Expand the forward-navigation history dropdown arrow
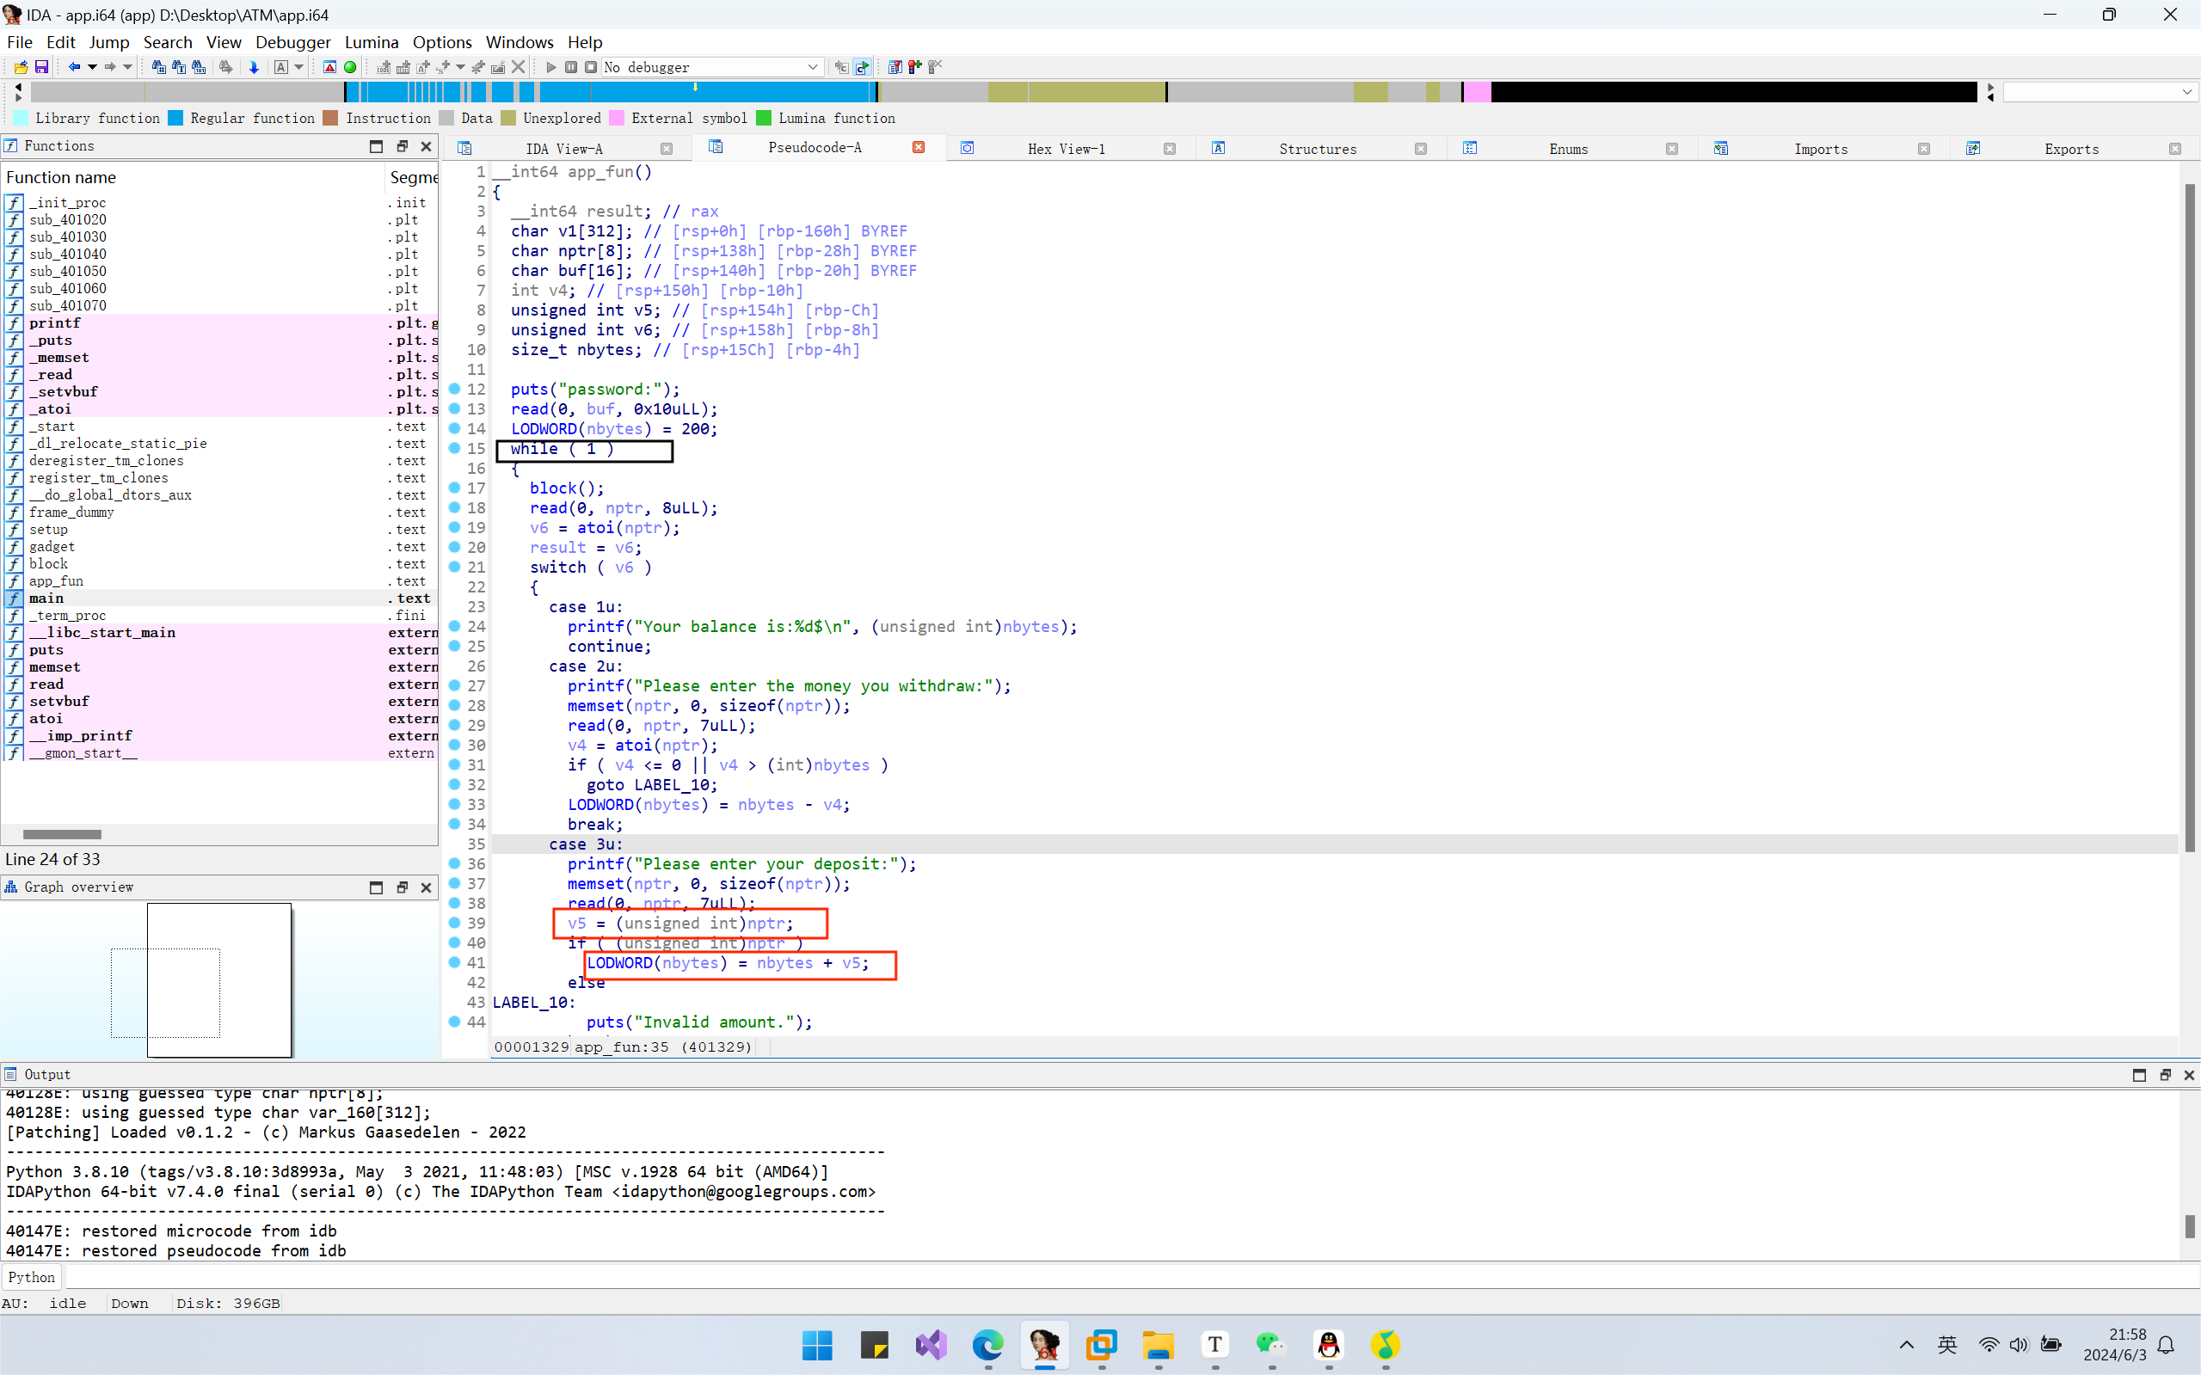Image resolution: width=2201 pixels, height=1375 pixels. (127, 67)
